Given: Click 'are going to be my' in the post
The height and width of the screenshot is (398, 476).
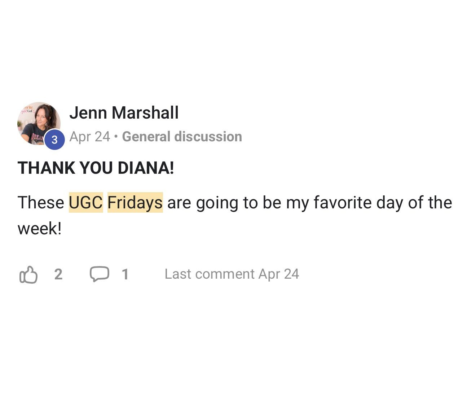Looking at the screenshot, I should click(x=238, y=203).
